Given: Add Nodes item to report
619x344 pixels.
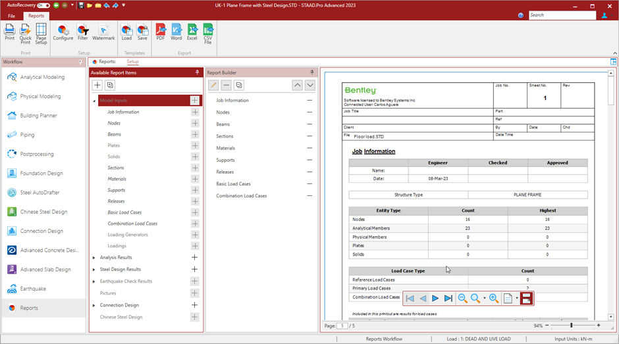Looking at the screenshot, I should pos(195,123).
